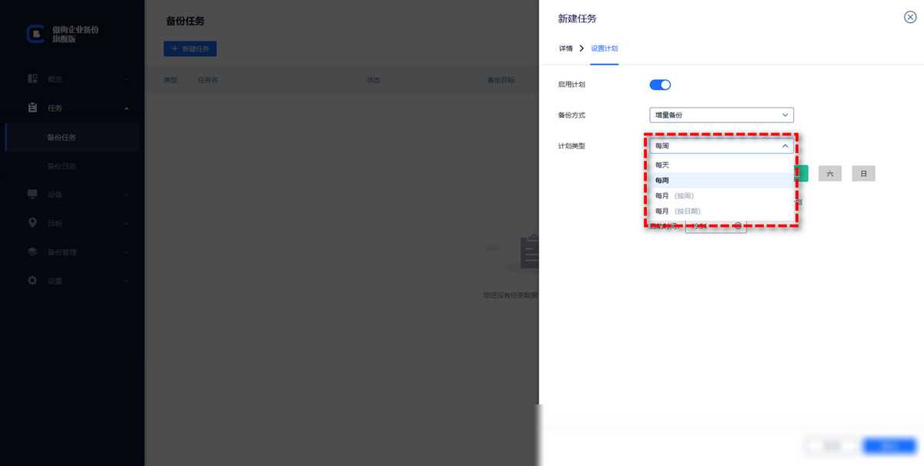
Task: Select Saturday 六 day button
Action: [829, 174]
